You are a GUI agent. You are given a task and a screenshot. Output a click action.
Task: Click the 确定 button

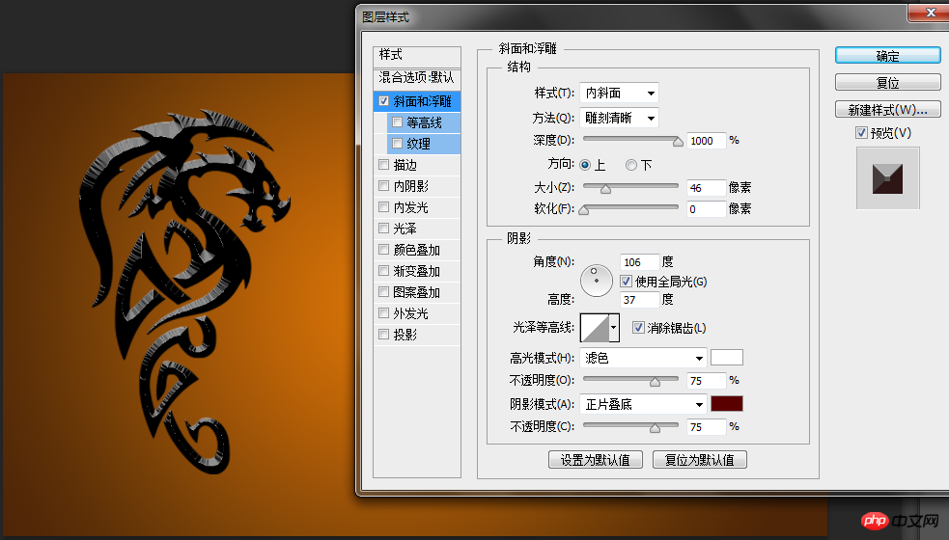tap(888, 56)
